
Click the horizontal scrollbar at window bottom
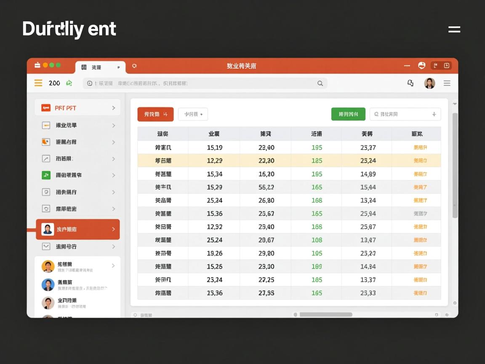[x=325, y=315]
